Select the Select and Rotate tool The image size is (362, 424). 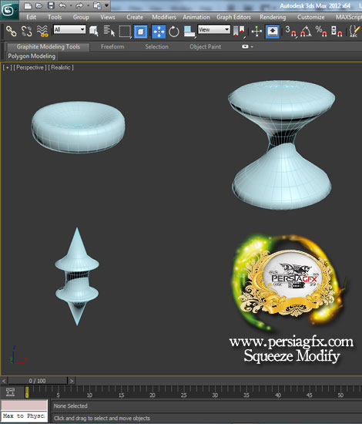pyautogui.click(x=174, y=32)
